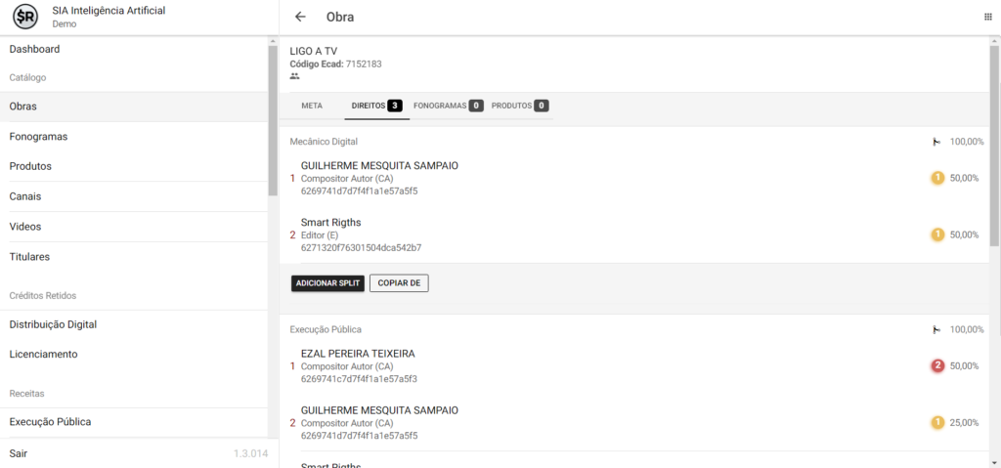Click the flag icon in Execução Pública header
This screenshot has width=1001, height=468.
pyautogui.click(x=936, y=330)
